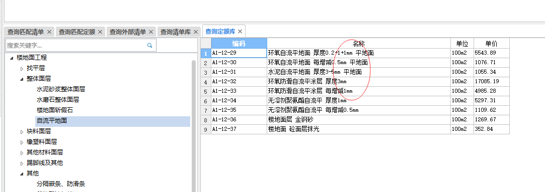Open the 查询清单库 tab
Image resolution: width=545 pixels, height=192 pixels.
[x=176, y=32]
